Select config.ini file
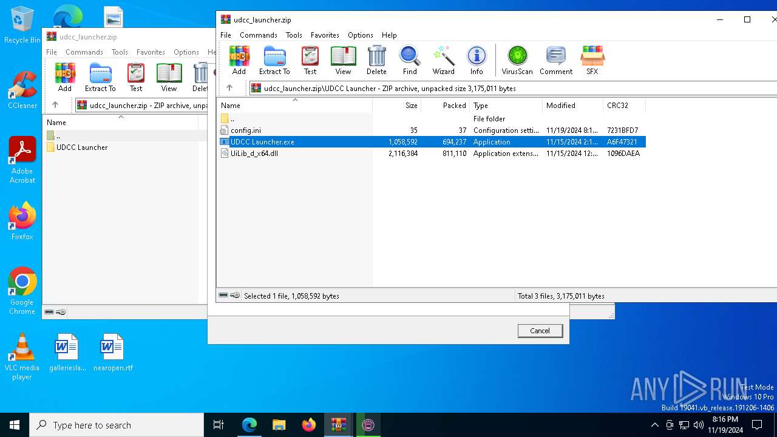The height and width of the screenshot is (437, 777). click(x=431, y=130)
